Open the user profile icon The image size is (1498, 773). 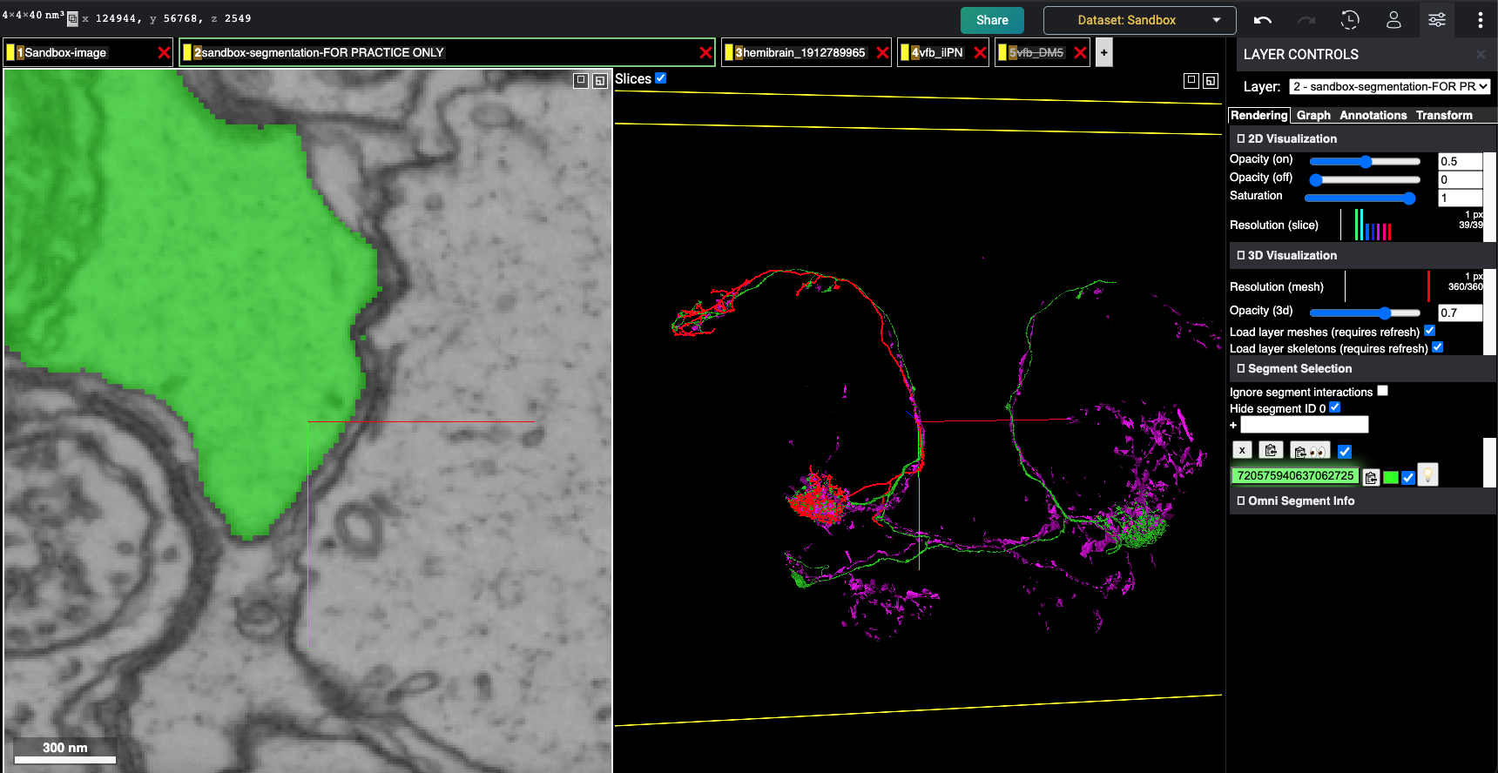[x=1393, y=20]
